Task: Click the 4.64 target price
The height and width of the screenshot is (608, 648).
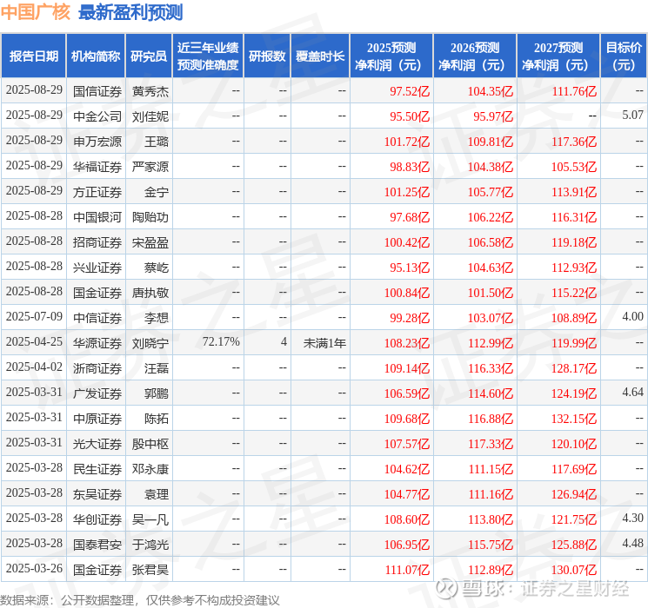Action: click(632, 392)
